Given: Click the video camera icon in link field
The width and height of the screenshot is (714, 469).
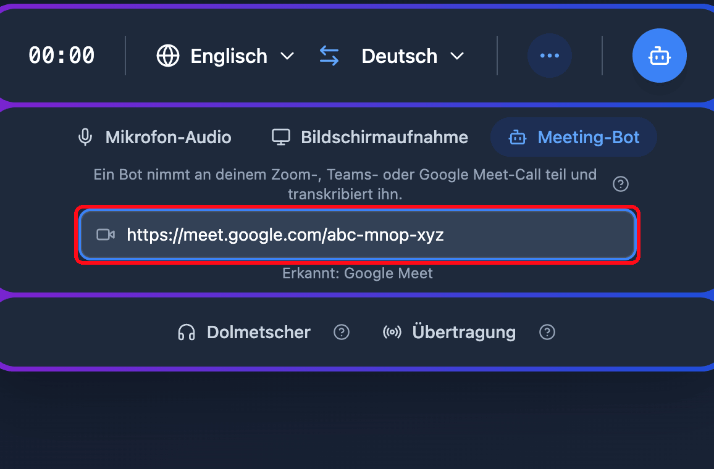Looking at the screenshot, I should click(x=106, y=234).
